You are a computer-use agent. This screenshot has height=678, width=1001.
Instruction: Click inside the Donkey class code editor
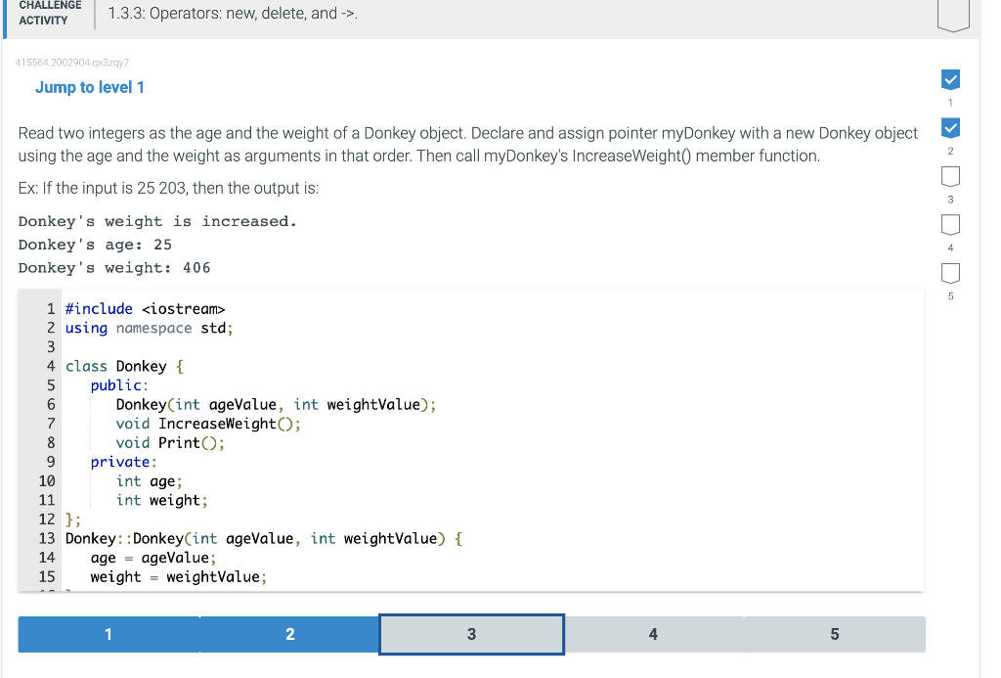point(391,440)
